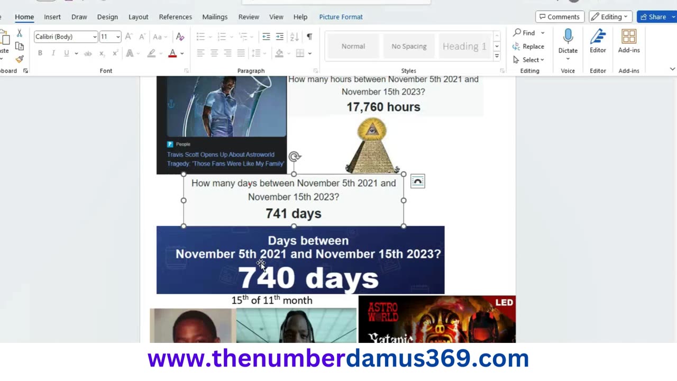Switch to the Home tab
677x381 pixels.
[24, 17]
